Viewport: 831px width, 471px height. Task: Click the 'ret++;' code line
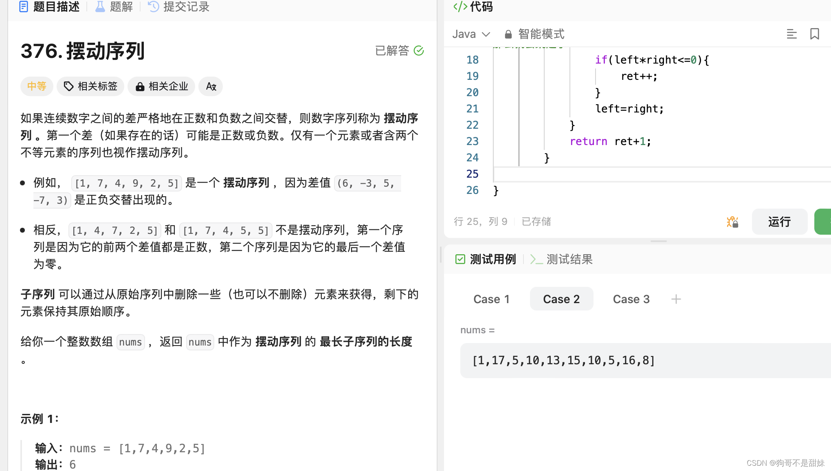[639, 76]
